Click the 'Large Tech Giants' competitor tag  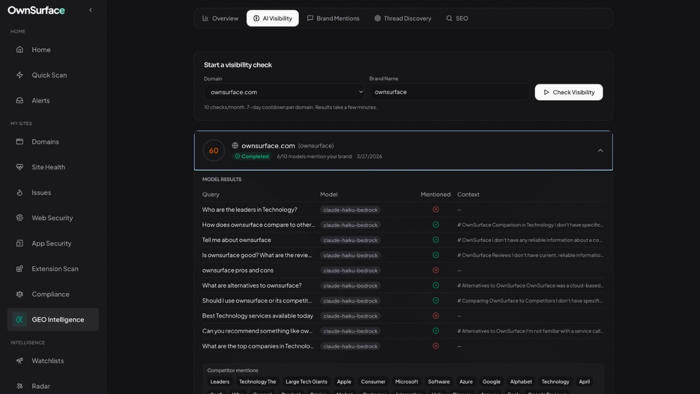pos(306,382)
